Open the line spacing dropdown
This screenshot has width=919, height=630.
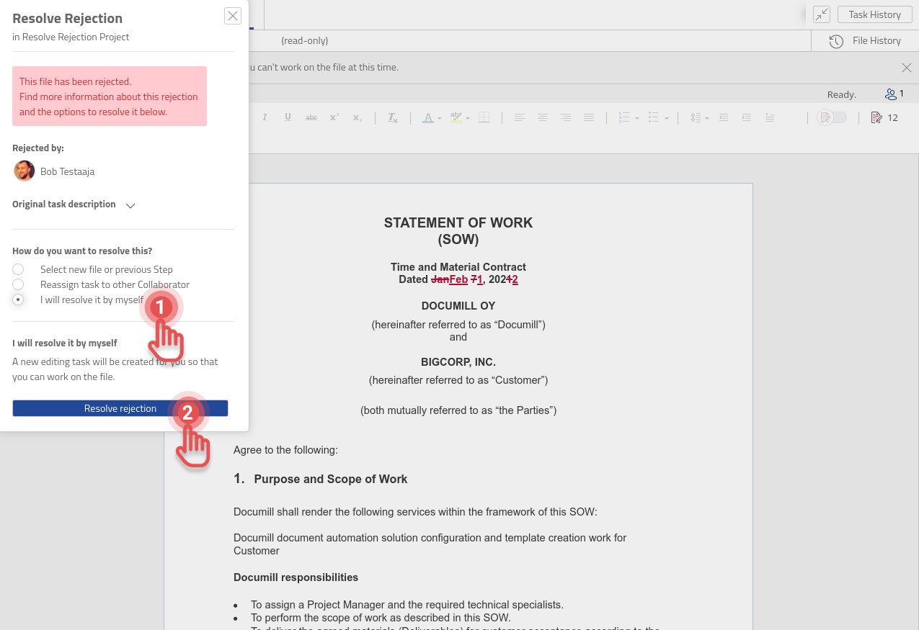[709, 118]
